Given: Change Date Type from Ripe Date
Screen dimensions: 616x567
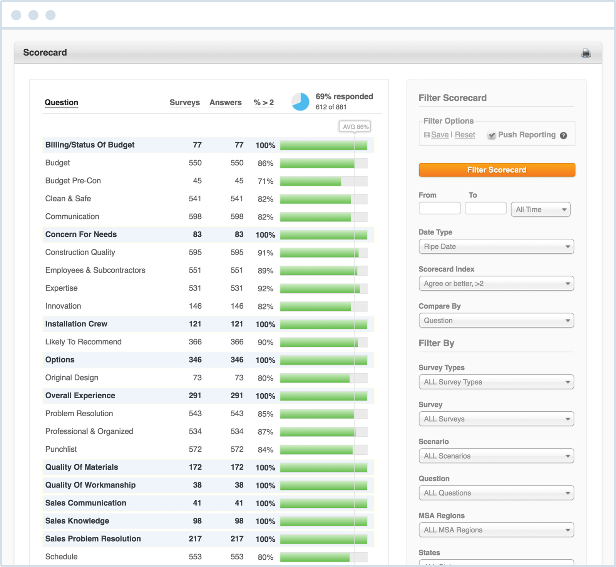Looking at the screenshot, I should point(496,246).
